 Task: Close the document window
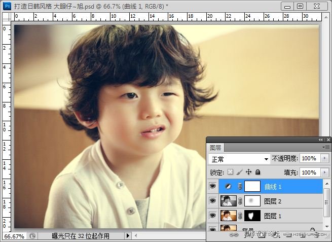[x=317, y=7]
